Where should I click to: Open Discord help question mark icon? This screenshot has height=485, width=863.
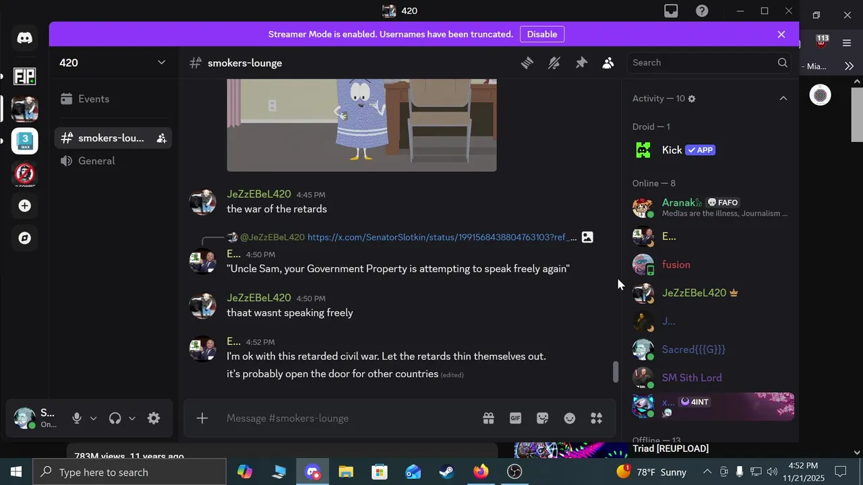click(702, 11)
